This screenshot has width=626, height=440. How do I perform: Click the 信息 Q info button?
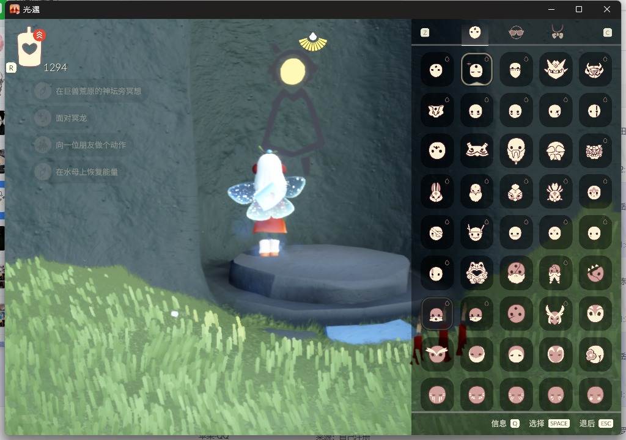505,424
